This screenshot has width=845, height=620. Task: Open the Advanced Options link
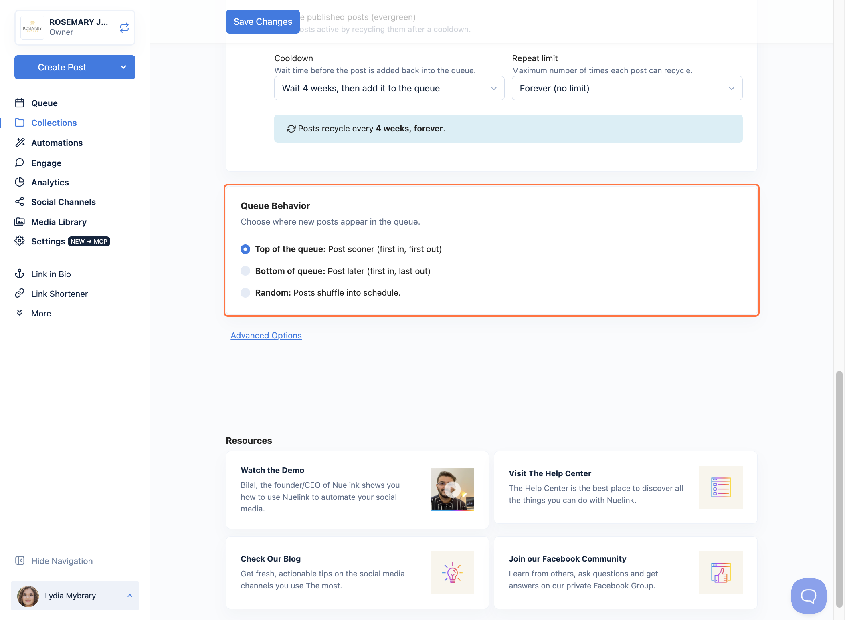pyautogui.click(x=266, y=336)
